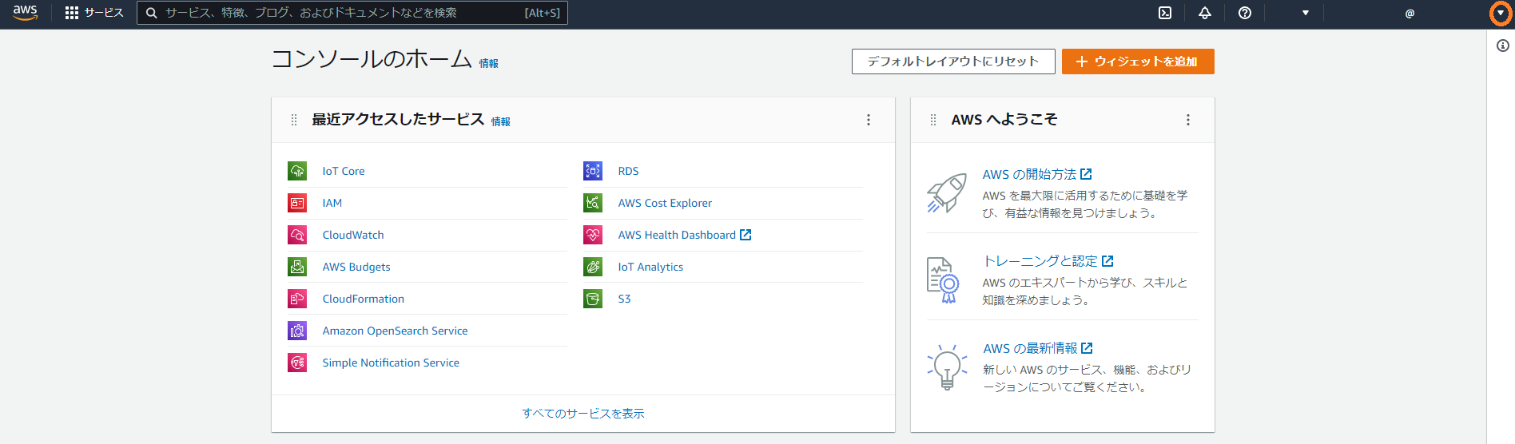Open the notifications bell icon
The width and height of the screenshot is (1515, 444).
point(1205,13)
